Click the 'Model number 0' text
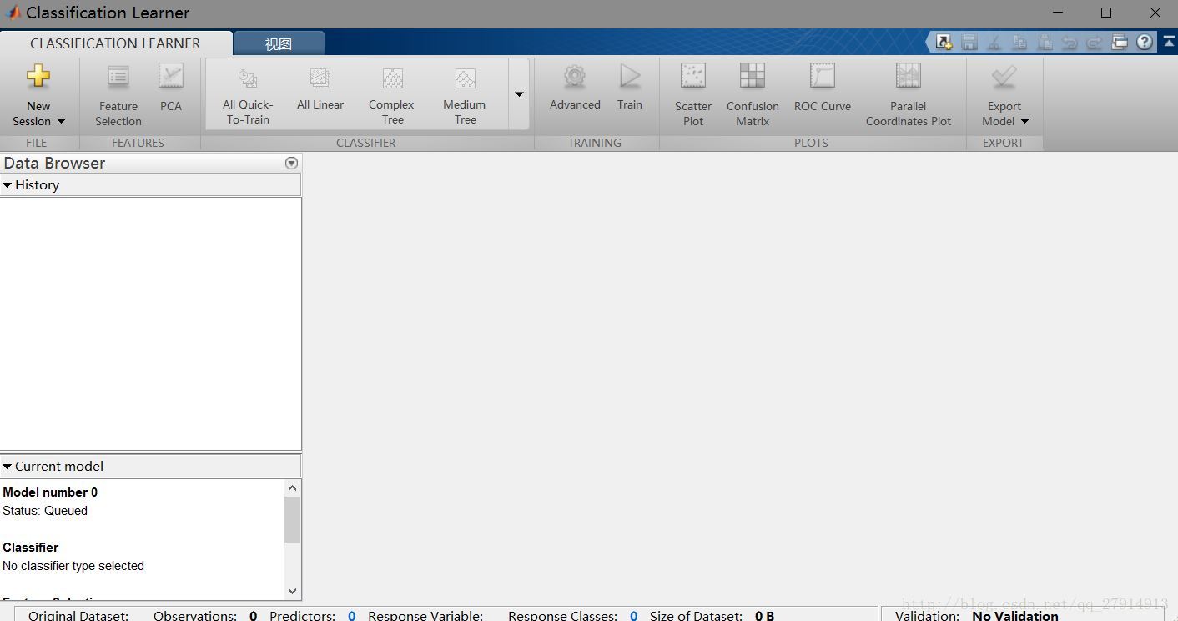 click(x=50, y=492)
